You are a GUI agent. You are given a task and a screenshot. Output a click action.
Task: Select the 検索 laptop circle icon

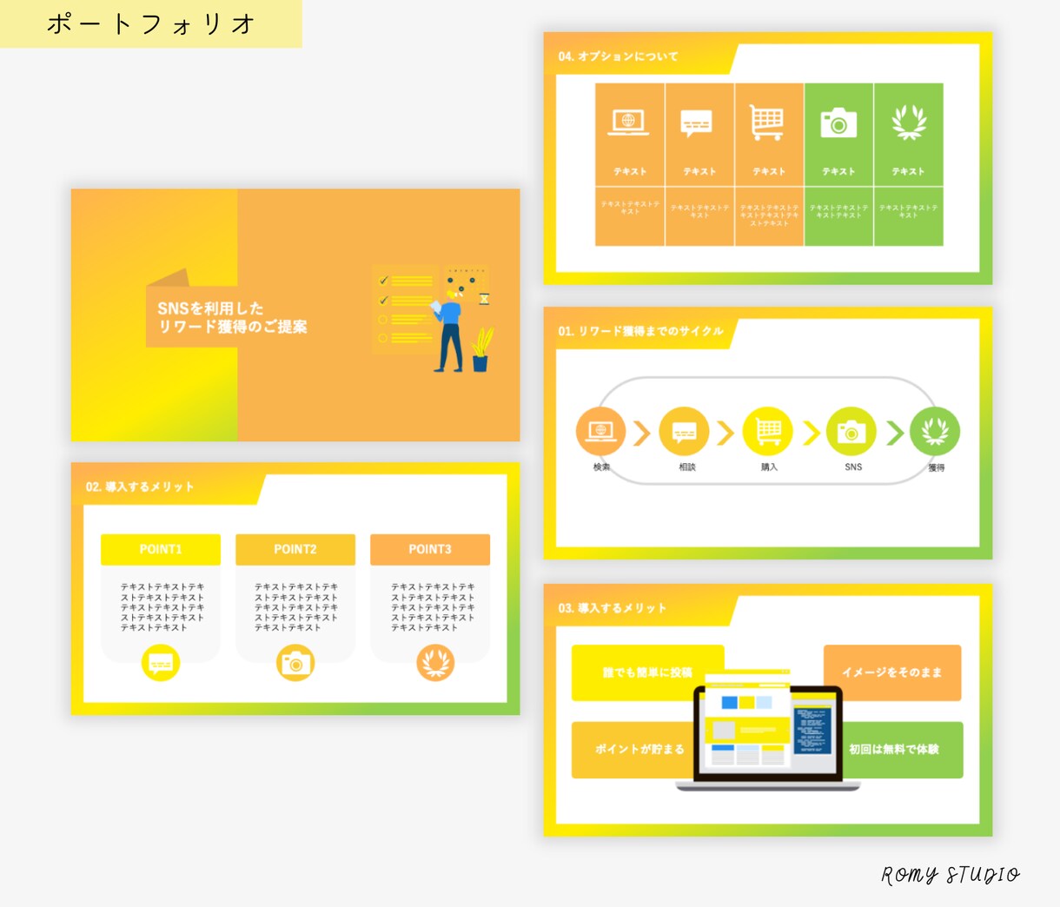tap(600, 431)
